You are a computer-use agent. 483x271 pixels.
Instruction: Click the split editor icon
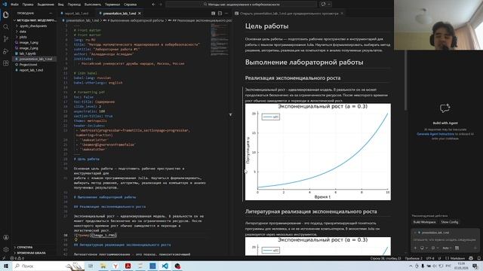coord(220,14)
